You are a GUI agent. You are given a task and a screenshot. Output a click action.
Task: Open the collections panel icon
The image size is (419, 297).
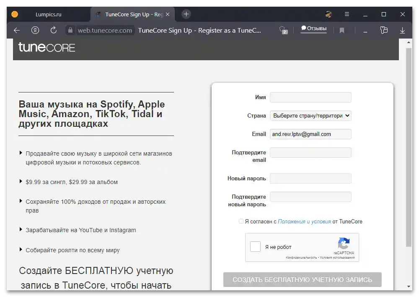pos(384,30)
